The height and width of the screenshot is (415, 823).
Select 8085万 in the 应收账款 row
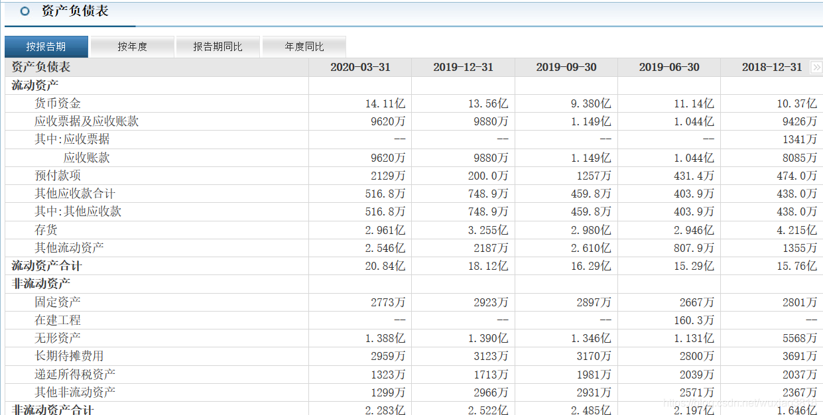click(x=800, y=158)
